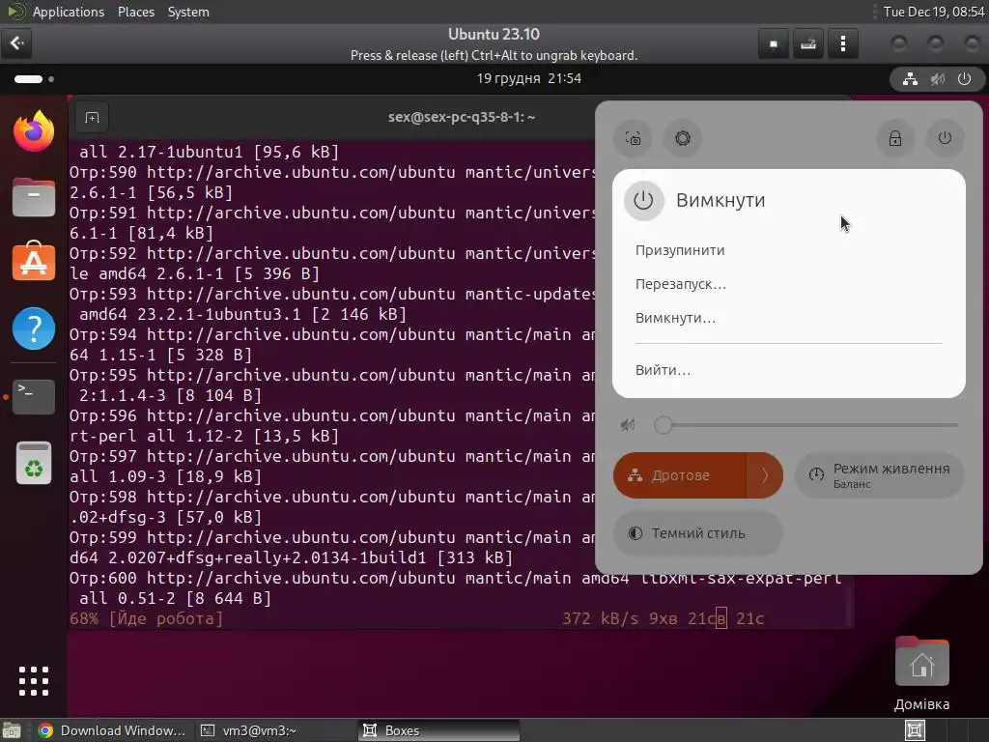Lock the screen via padlock icon

pyautogui.click(x=895, y=138)
